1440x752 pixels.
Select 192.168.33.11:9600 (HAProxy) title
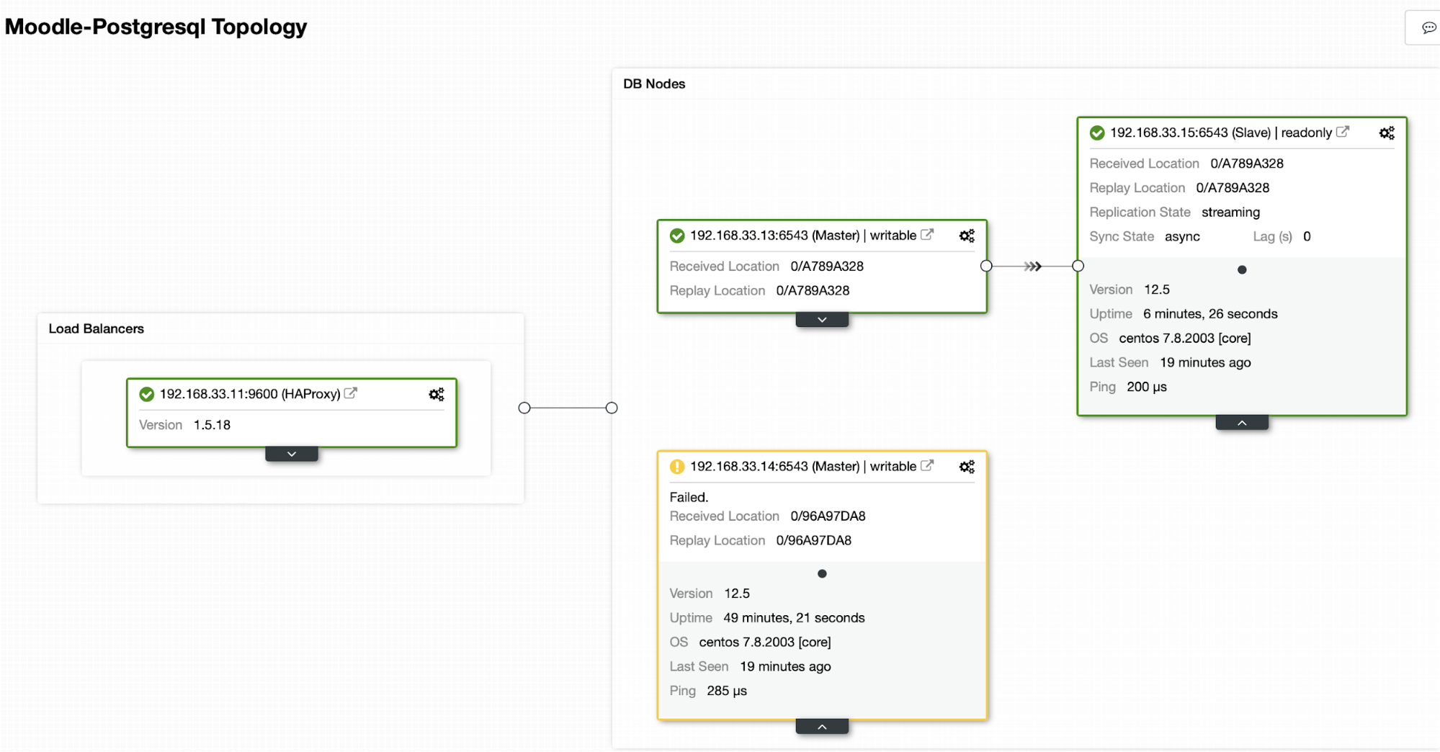click(250, 394)
